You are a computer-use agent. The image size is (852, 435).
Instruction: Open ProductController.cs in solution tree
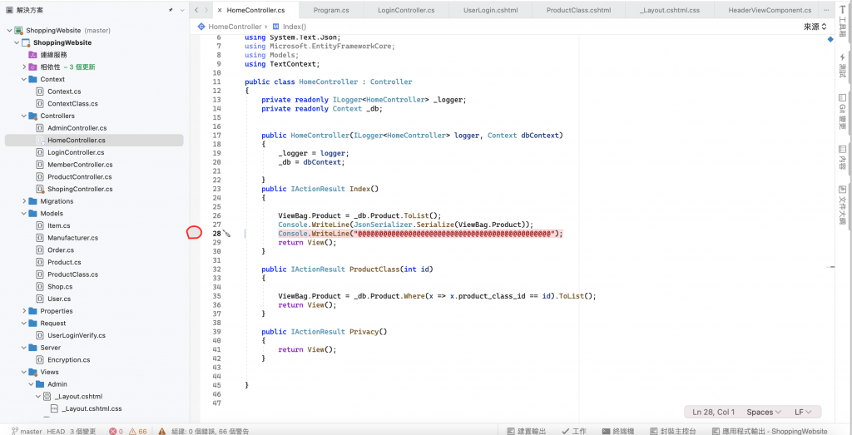79,177
